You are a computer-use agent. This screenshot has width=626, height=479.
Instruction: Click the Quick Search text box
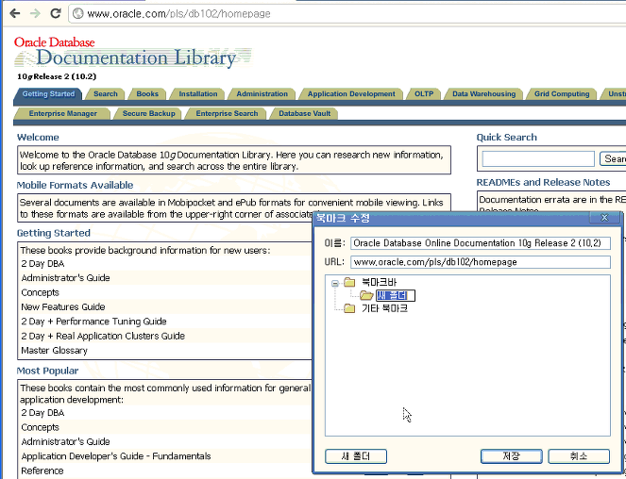pos(538,158)
